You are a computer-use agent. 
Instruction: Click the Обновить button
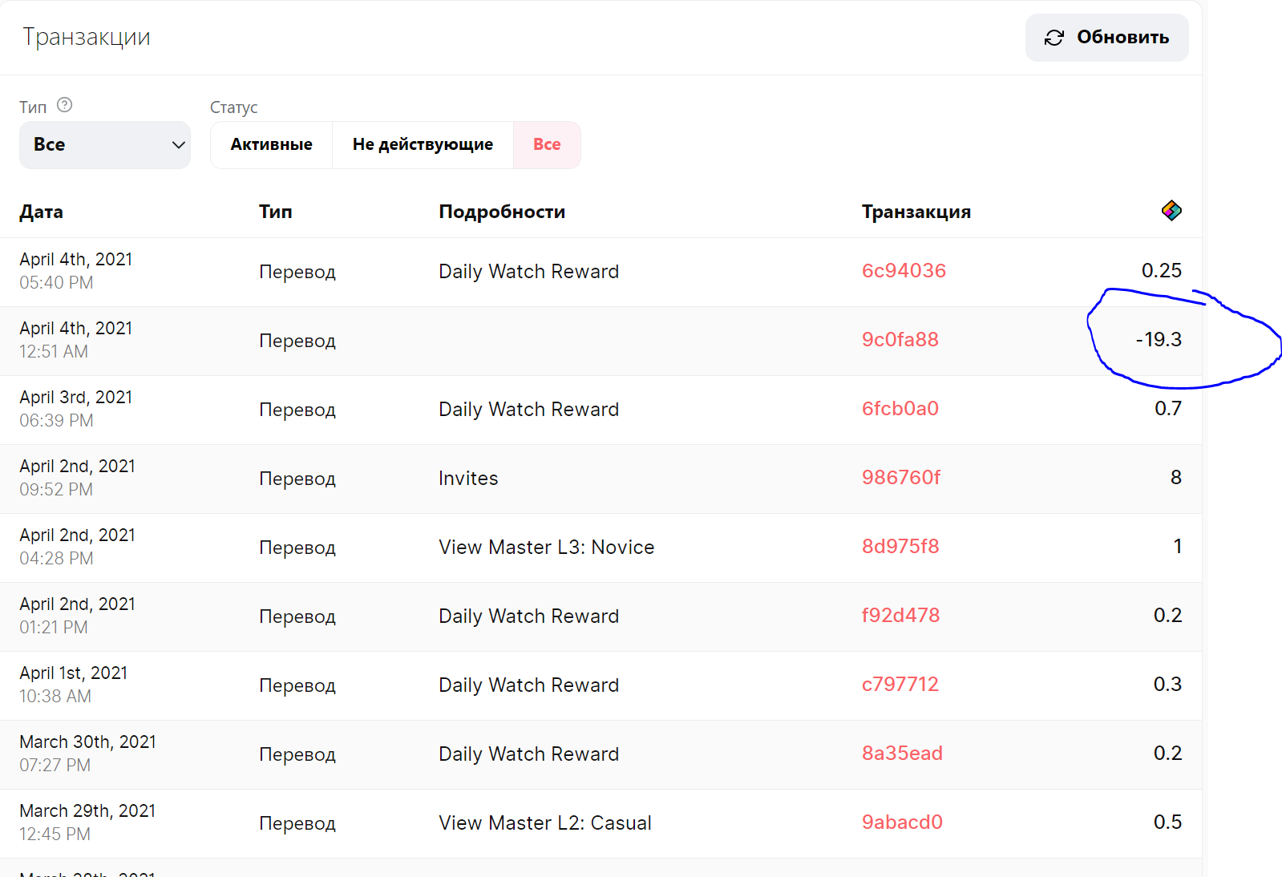pos(1106,38)
